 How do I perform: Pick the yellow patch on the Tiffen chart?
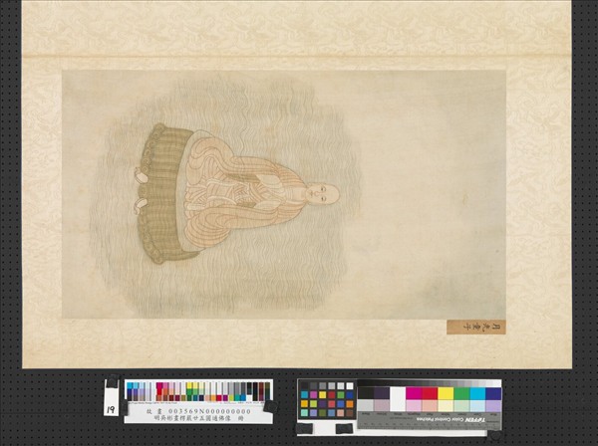446,393
